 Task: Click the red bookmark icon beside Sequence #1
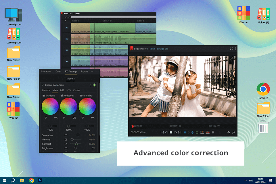131,48
